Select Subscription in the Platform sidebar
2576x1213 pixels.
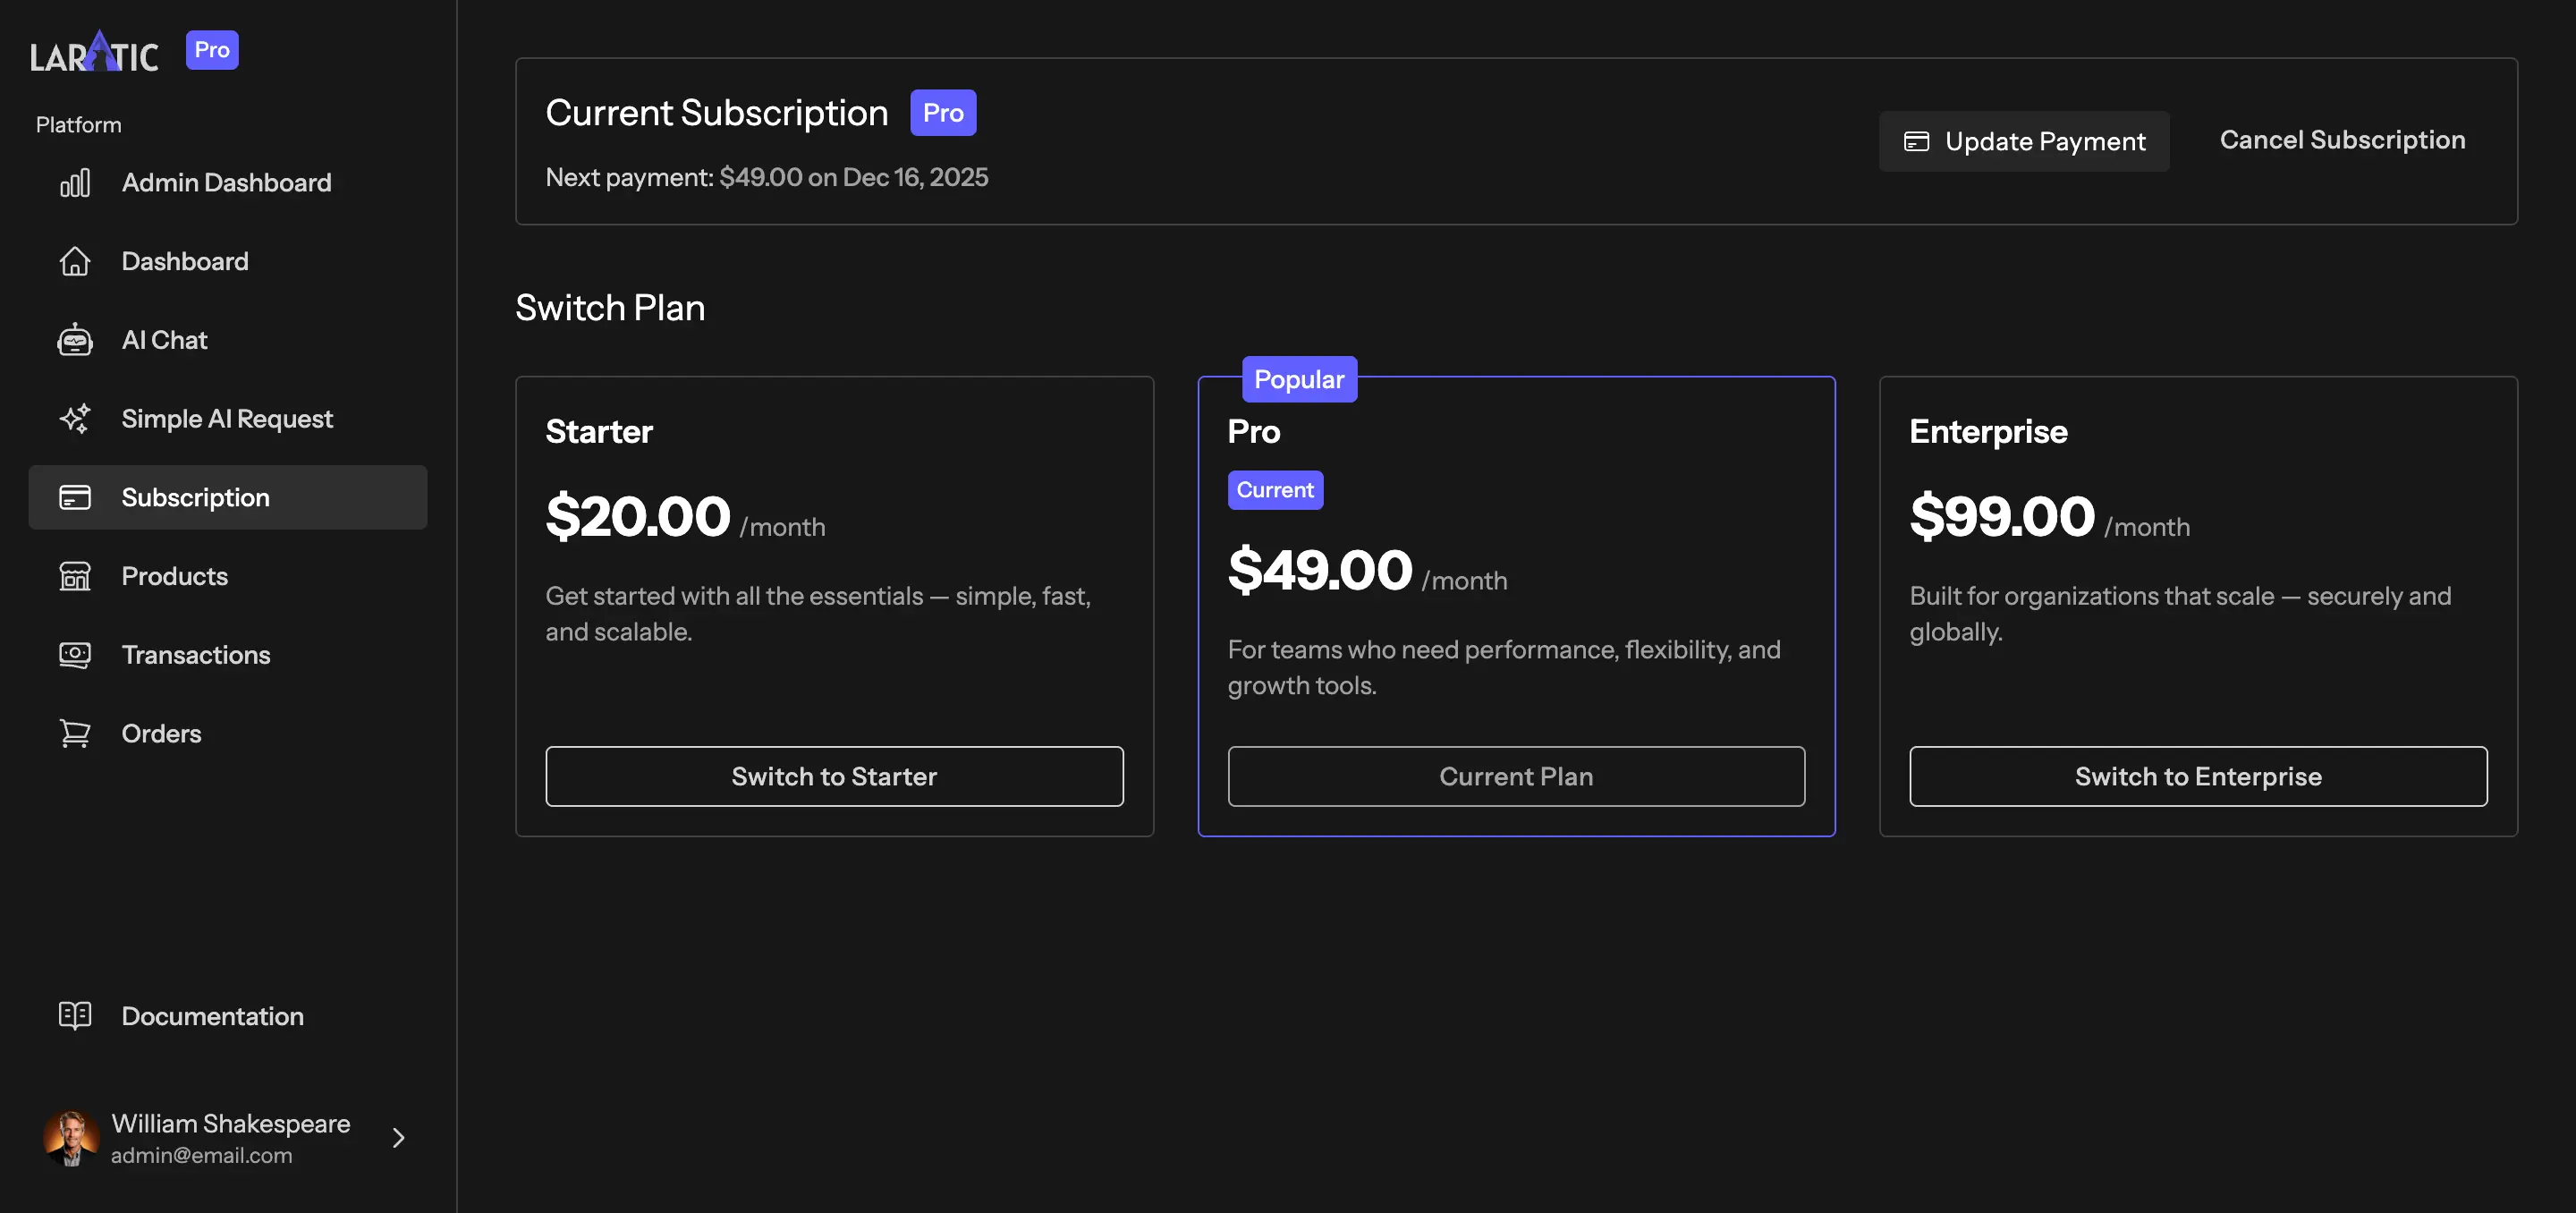pyautogui.click(x=196, y=496)
